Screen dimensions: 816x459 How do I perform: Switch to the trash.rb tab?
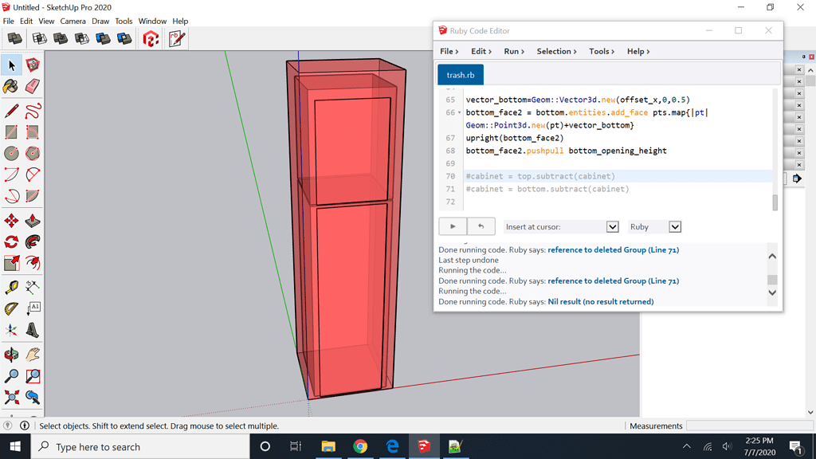pos(460,74)
